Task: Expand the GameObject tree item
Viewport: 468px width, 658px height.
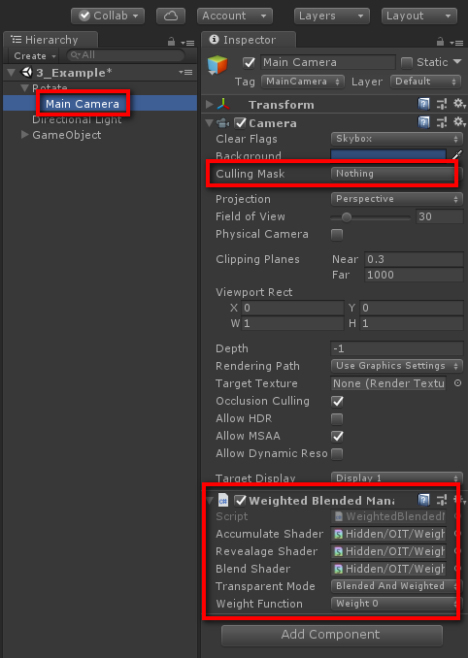Action: pos(24,135)
